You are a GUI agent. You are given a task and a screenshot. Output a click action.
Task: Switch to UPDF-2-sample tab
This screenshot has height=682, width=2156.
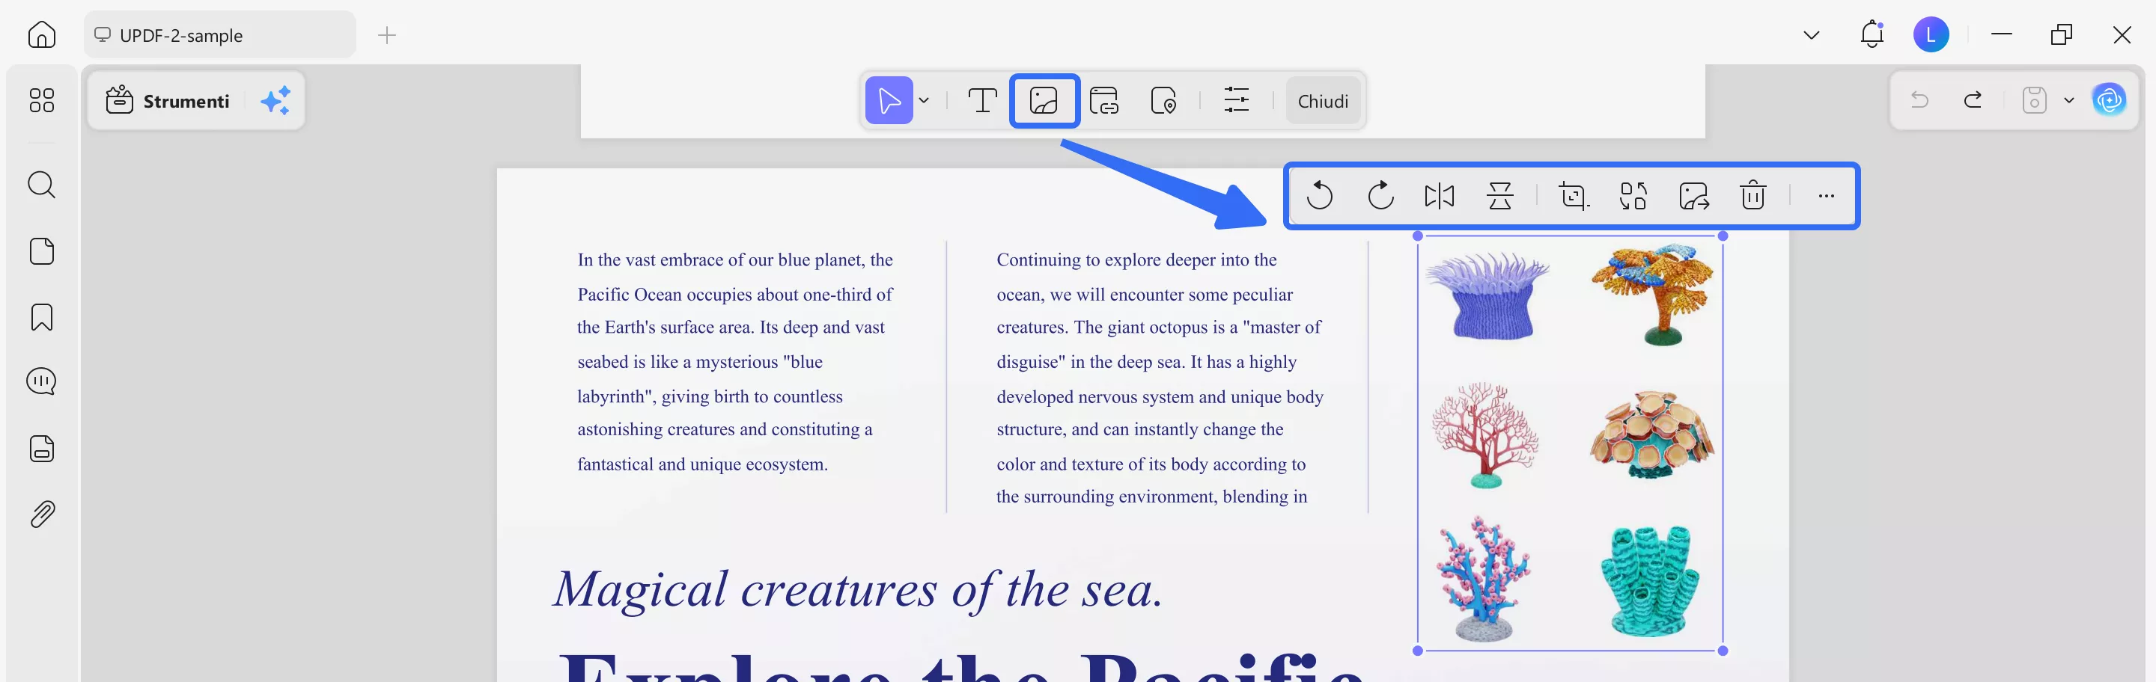(219, 35)
